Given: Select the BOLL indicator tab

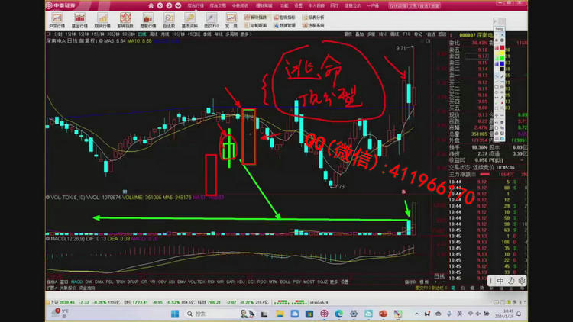Looking at the screenshot, I should coord(285,282).
